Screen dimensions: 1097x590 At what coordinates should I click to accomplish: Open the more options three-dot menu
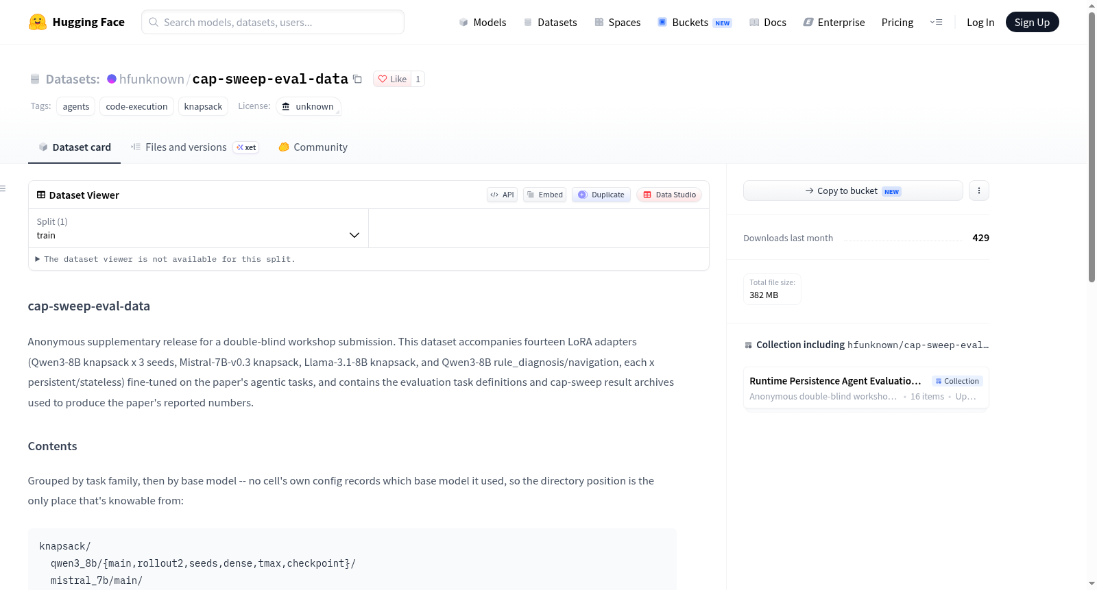(x=979, y=190)
